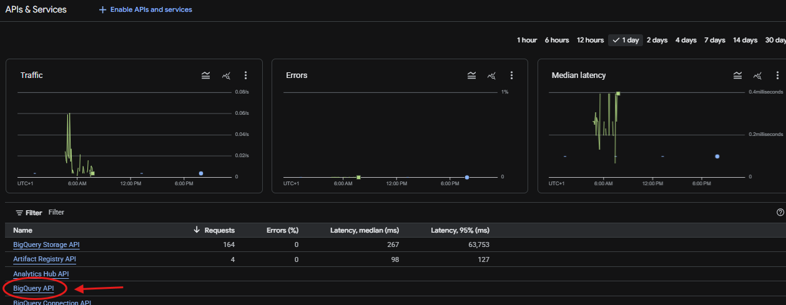Click the 267 median latency cell
The height and width of the screenshot is (305, 786).
393,244
